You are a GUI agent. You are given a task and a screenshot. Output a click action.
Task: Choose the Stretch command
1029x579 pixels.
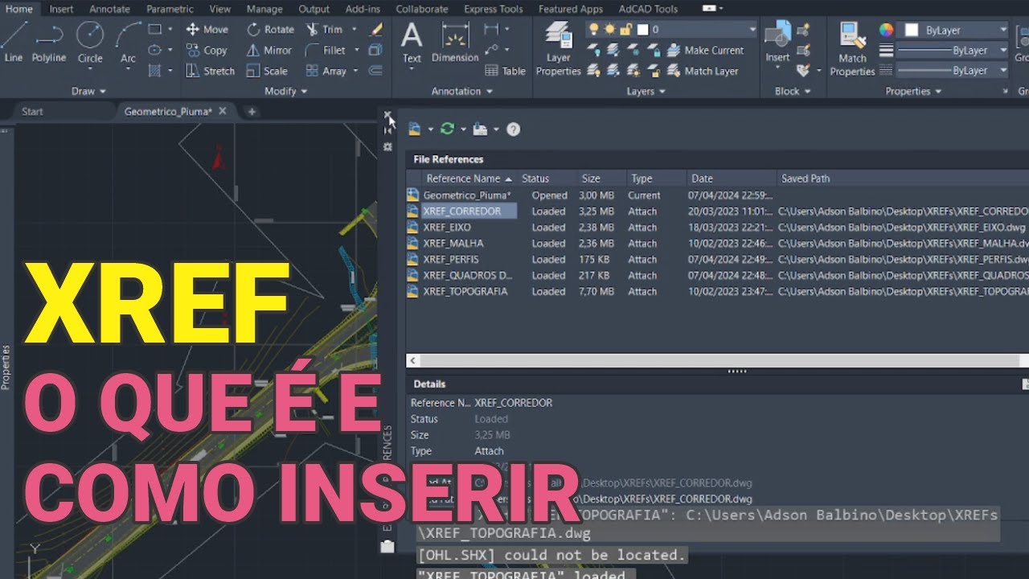211,71
